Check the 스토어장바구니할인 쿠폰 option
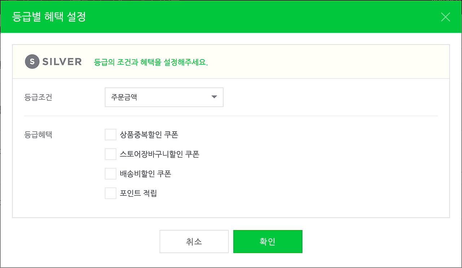 click(110, 154)
